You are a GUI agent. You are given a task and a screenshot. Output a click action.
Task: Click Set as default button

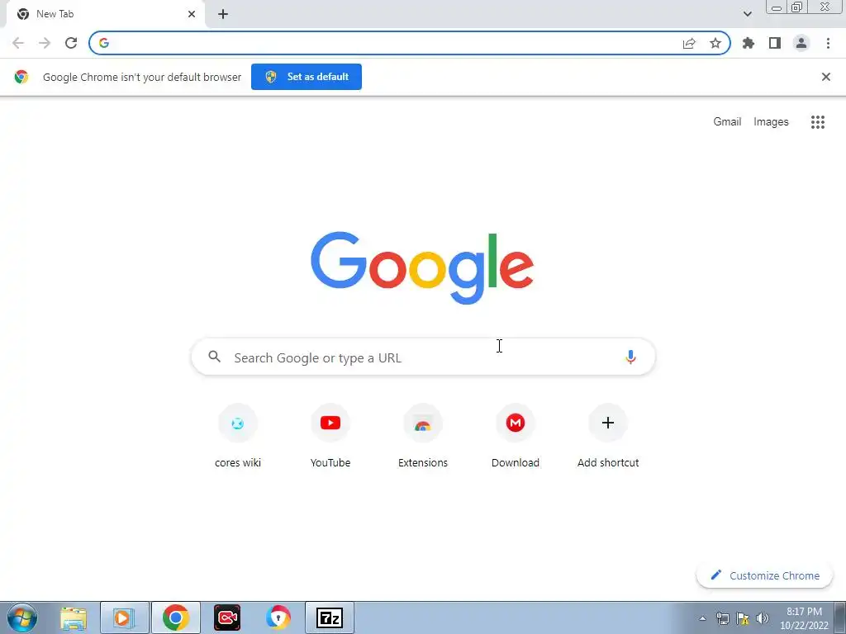[x=307, y=77]
